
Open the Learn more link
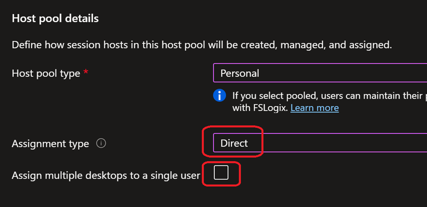click(314, 108)
